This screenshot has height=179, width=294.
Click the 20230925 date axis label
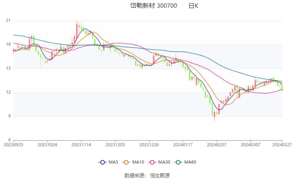click(13, 145)
